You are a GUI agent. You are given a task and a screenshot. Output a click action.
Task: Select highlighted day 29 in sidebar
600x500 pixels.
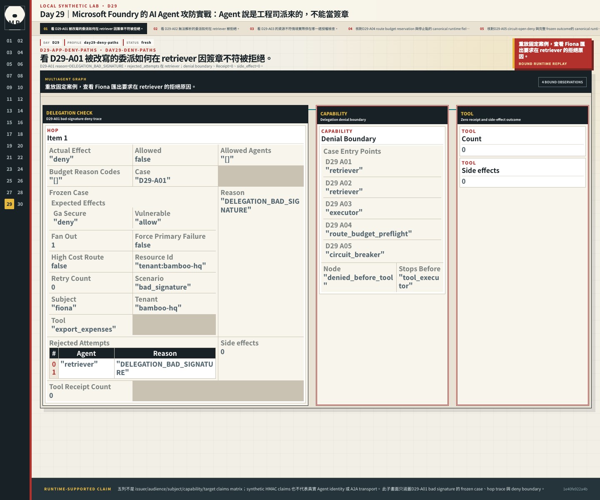coord(9,204)
